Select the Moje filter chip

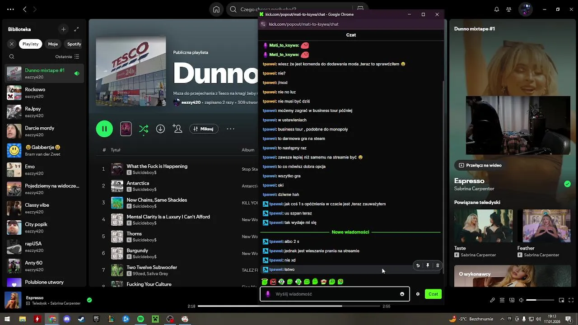(53, 44)
